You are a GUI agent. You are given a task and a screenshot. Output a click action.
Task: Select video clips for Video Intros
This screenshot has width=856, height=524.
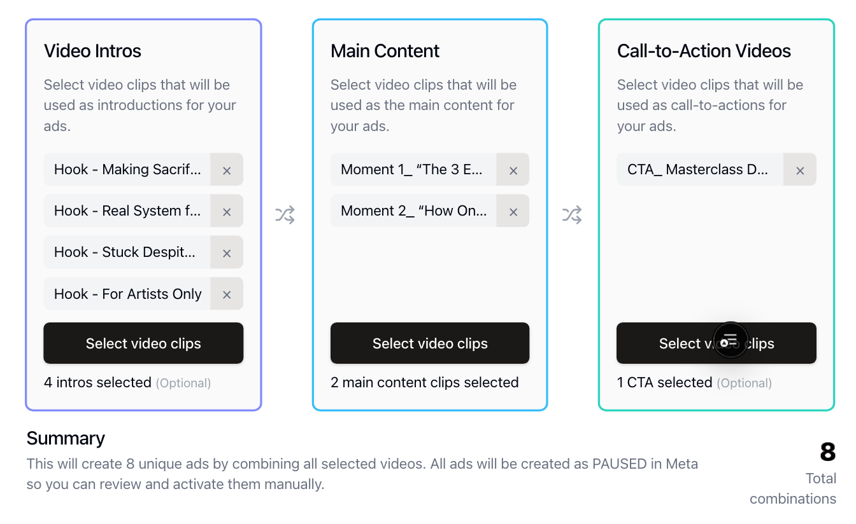pyautogui.click(x=143, y=343)
